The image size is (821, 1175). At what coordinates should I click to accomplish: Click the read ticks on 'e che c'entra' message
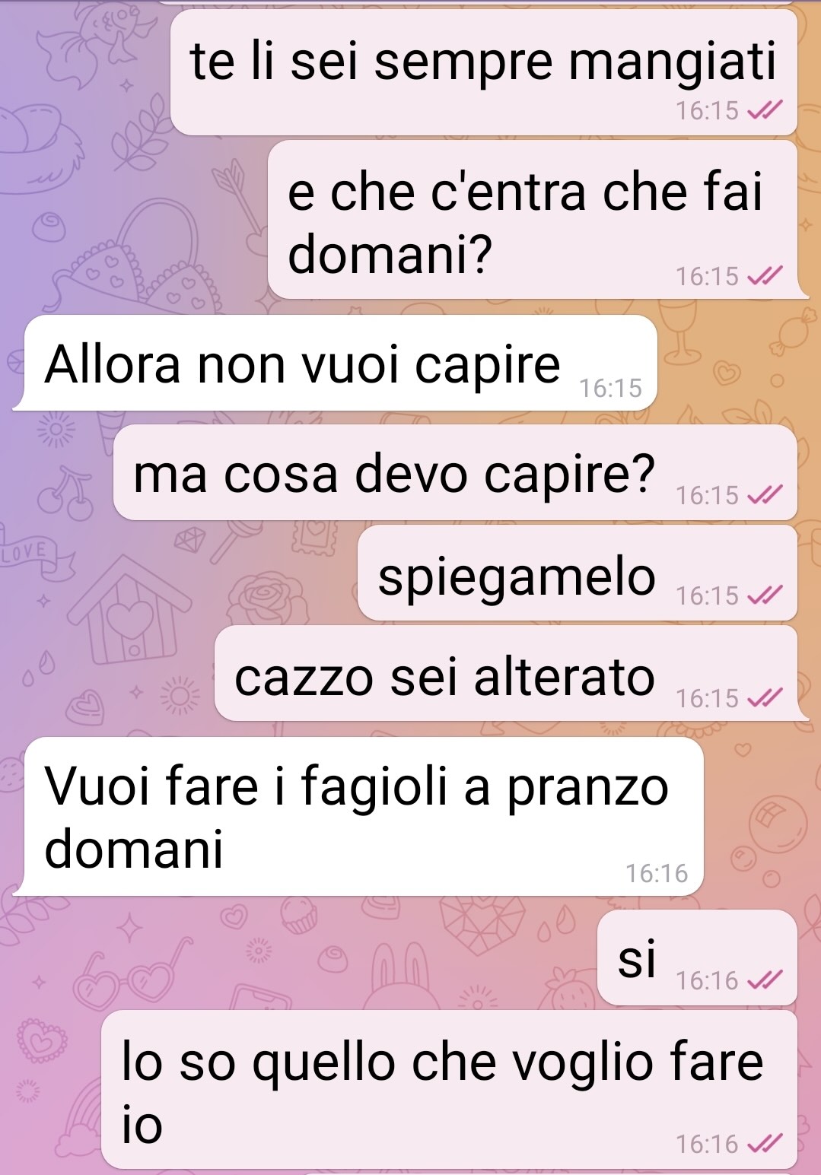[x=765, y=276]
